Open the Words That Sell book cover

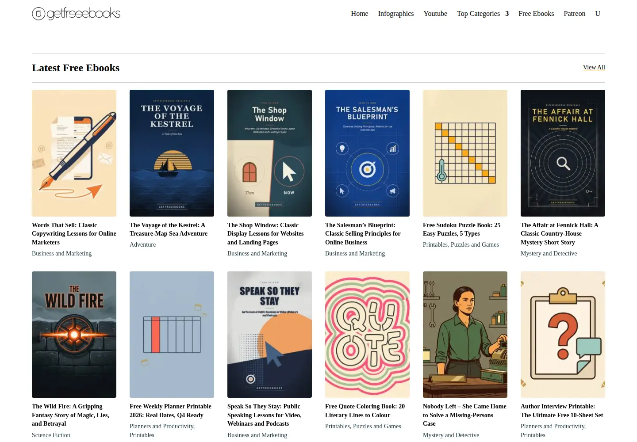point(74,153)
